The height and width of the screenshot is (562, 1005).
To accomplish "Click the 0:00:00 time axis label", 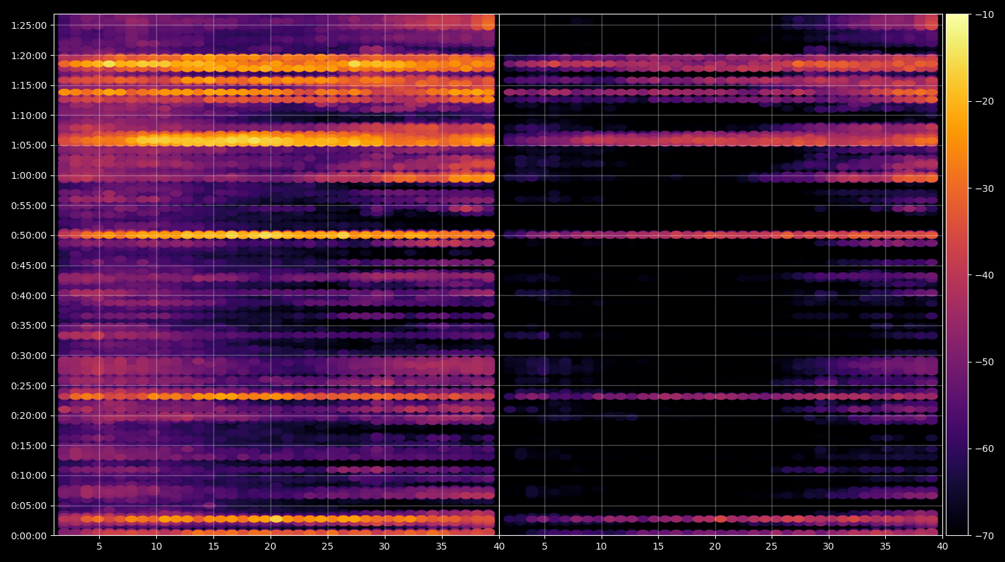I will pos(29,536).
